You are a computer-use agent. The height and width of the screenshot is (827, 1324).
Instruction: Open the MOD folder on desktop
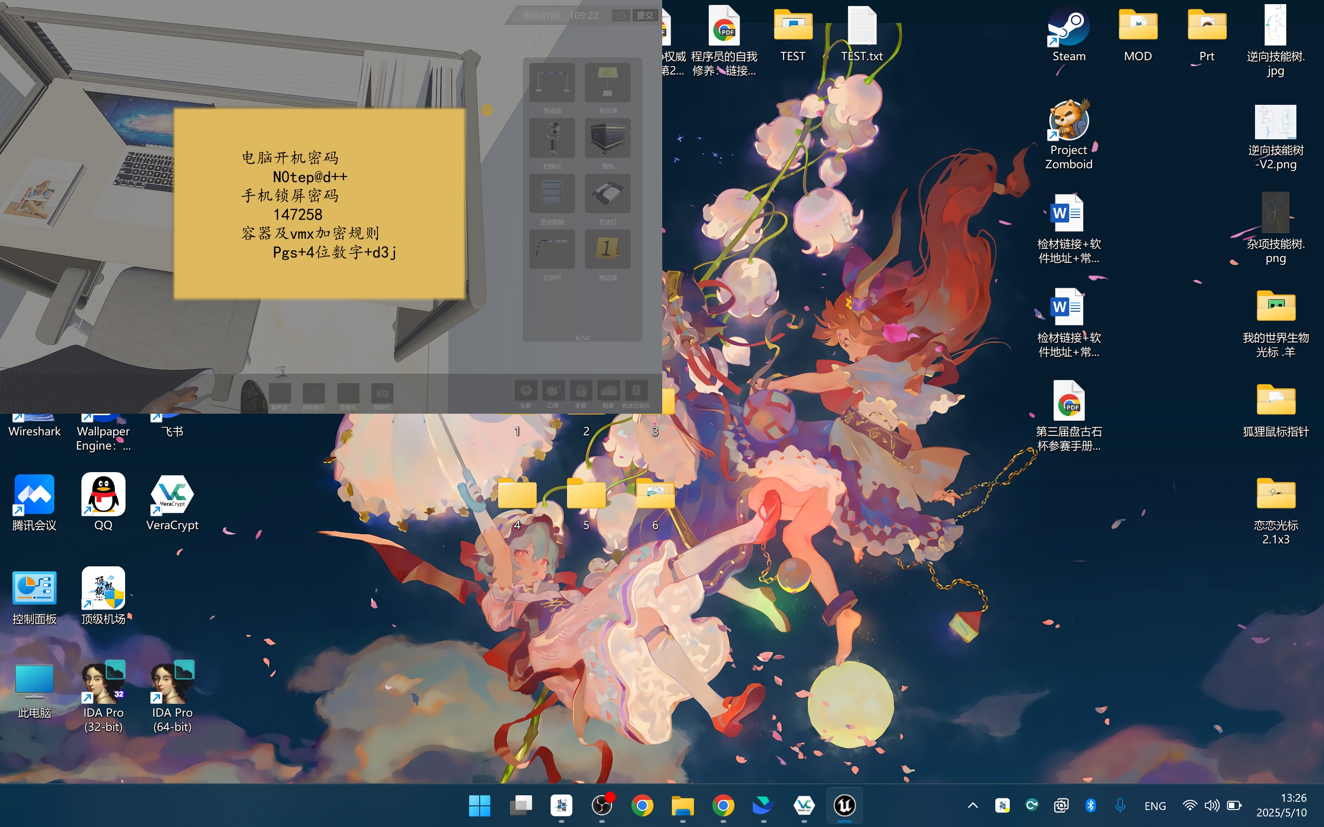pyautogui.click(x=1137, y=34)
